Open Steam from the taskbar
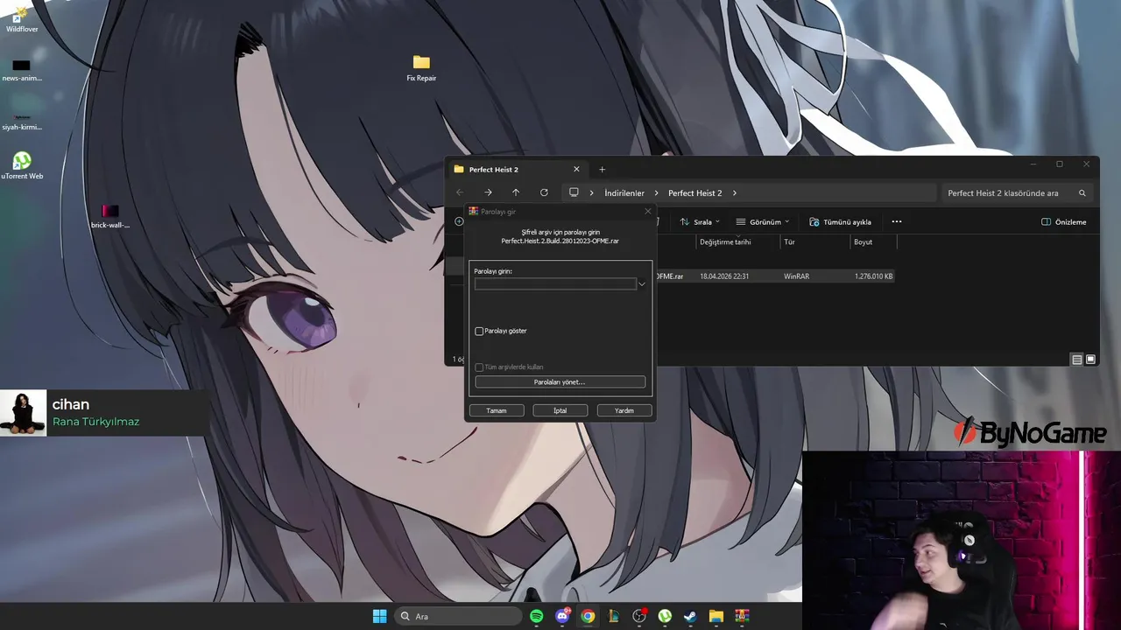This screenshot has width=1121, height=630. [x=690, y=616]
